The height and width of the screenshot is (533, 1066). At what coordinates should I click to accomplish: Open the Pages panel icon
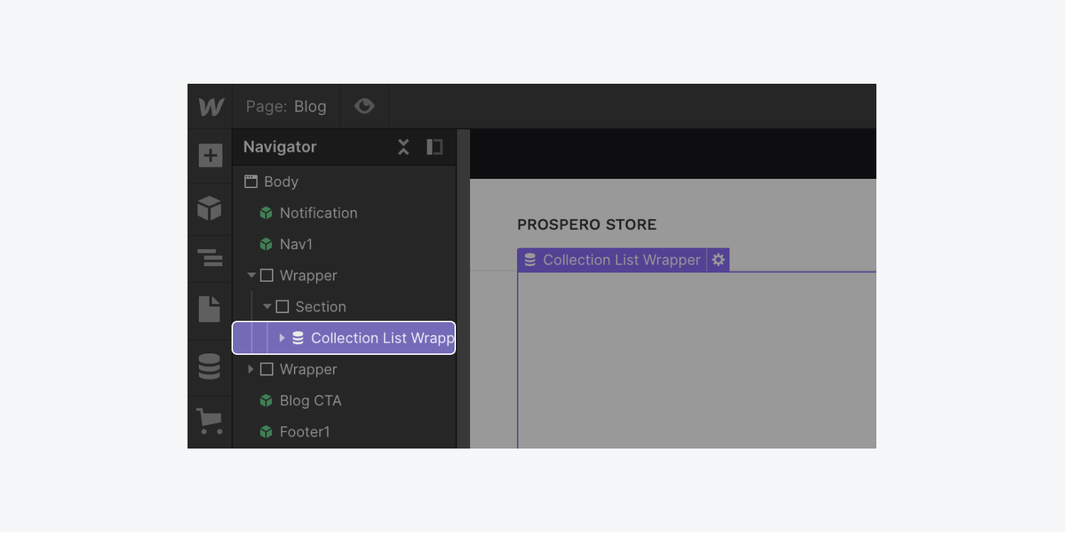point(210,309)
